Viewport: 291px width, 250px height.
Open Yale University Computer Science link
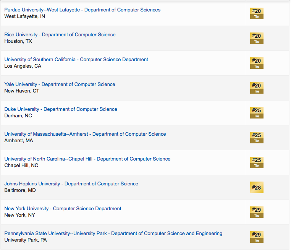pyautogui.click(x=60, y=84)
